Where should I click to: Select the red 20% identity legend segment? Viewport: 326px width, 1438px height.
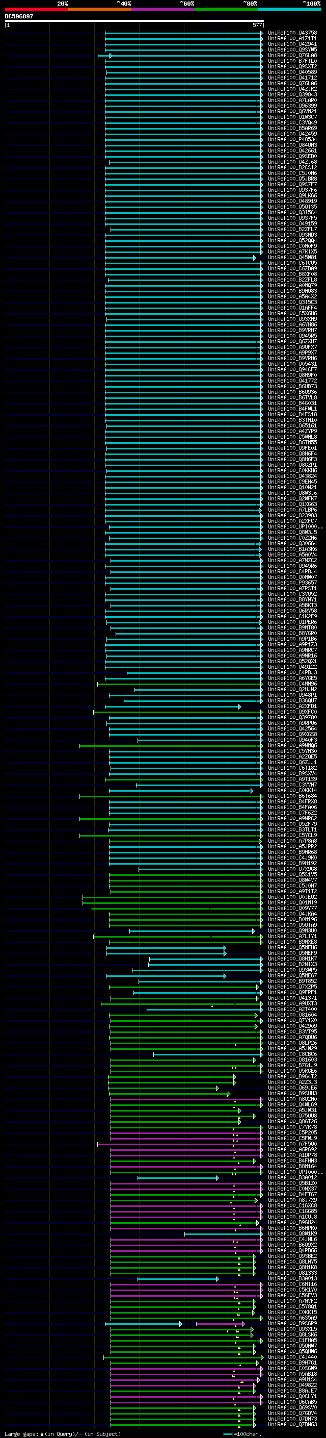(x=36, y=9)
